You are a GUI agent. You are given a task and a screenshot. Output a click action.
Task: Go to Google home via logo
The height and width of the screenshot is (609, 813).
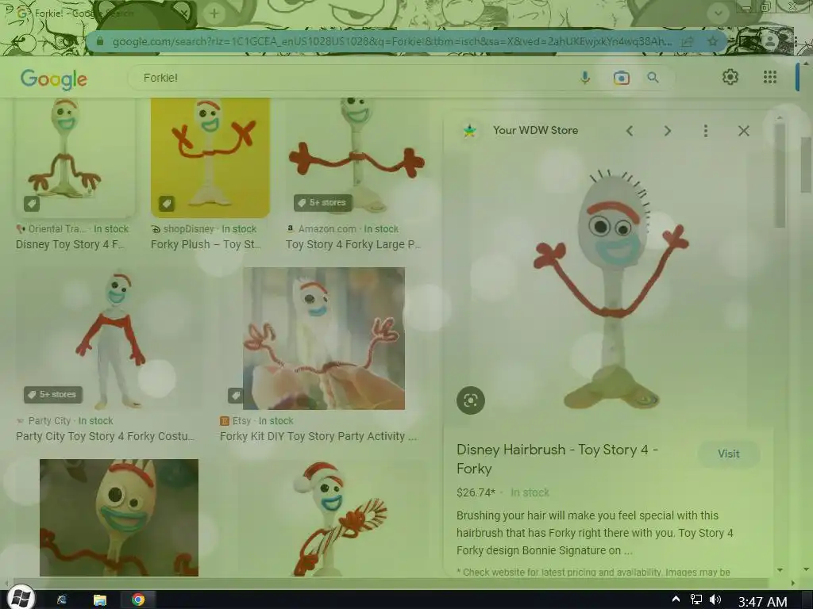54,79
